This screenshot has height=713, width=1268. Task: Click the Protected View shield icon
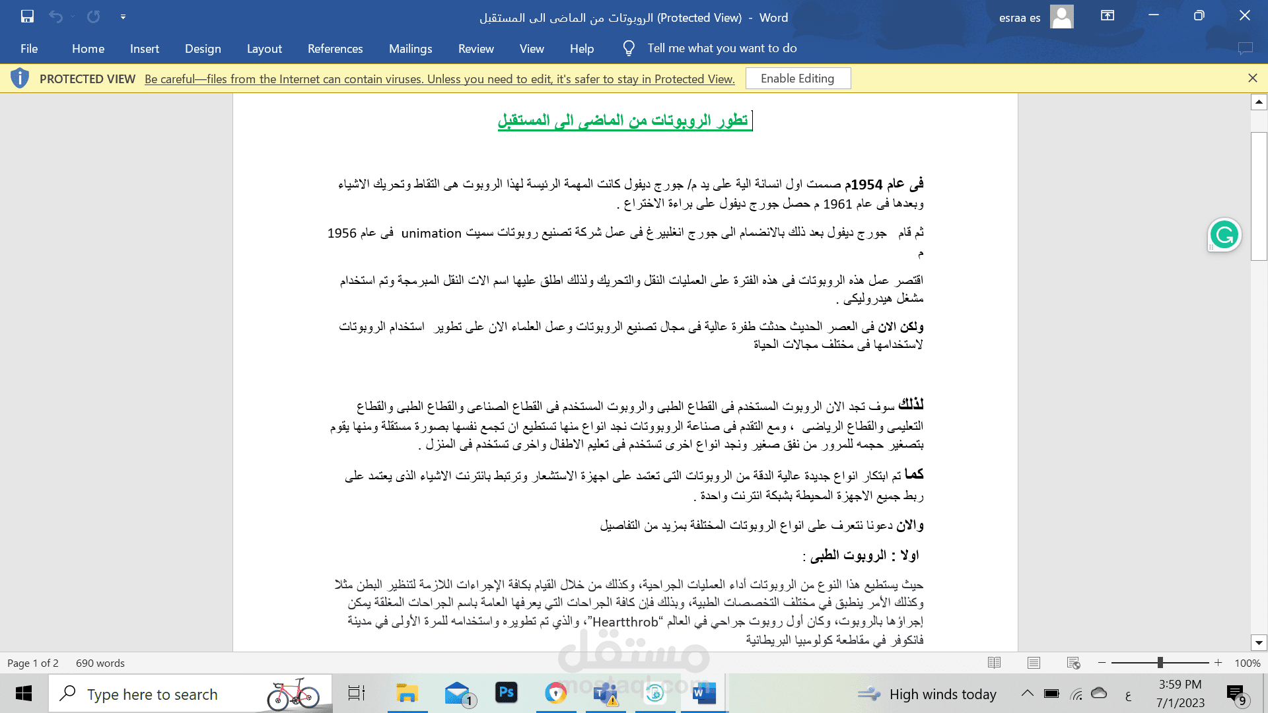click(x=20, y=78)
